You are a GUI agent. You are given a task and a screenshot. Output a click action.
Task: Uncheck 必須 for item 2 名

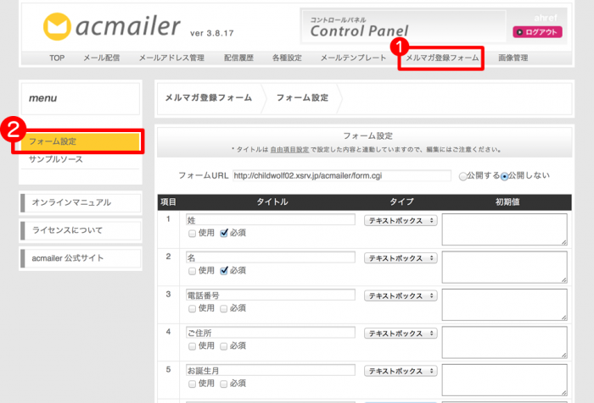click(x=224, y=271)
